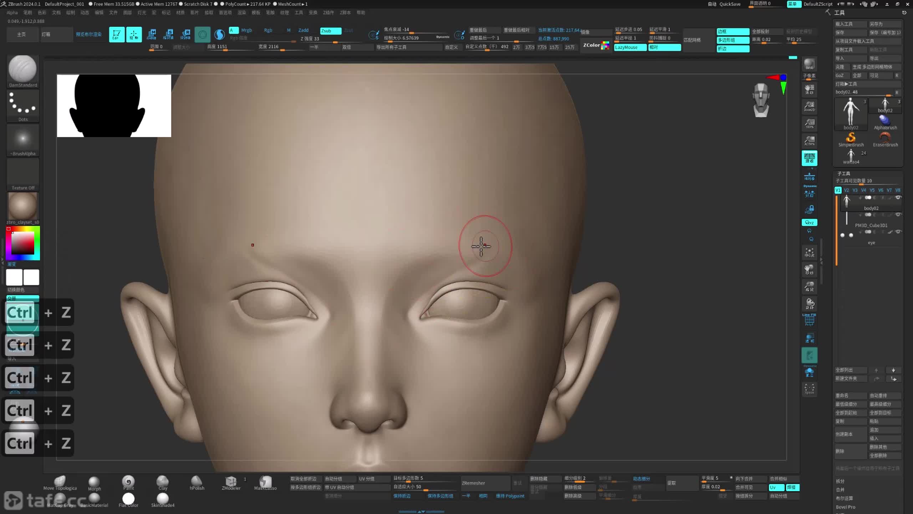Activate Draw mode button next to Edit
The width and height of the screenshot is (913, 514).
pyautogui.click(x=134, y=35)
